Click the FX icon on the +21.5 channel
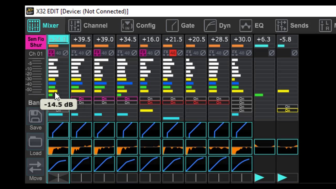 coord(166,53)
